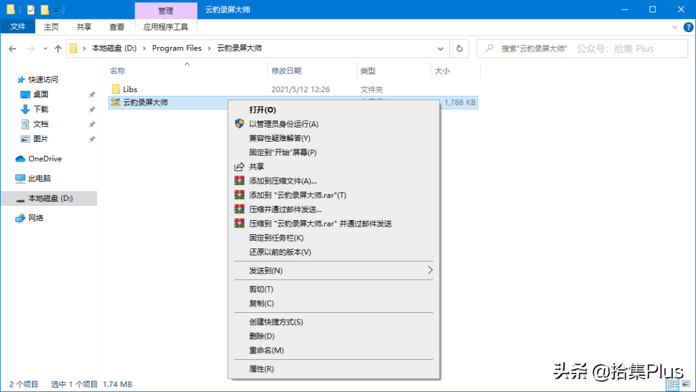Viewport: 696px width, 392px height.
Task: Click the Libs folder icon
Action: (116, 89)
